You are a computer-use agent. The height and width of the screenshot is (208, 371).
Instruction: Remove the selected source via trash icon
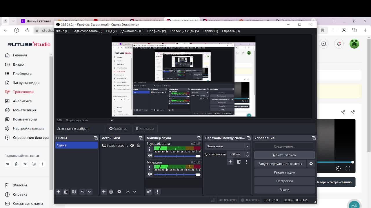[111, 192]
